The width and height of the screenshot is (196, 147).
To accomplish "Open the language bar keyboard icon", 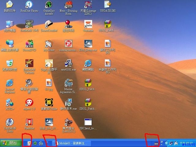I will (x=156, y=144).
